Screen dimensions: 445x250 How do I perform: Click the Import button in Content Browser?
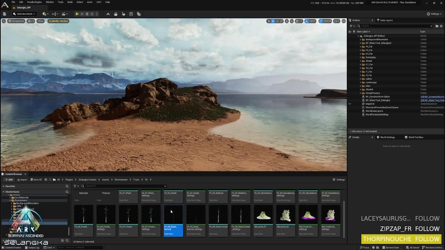point(22,180)
